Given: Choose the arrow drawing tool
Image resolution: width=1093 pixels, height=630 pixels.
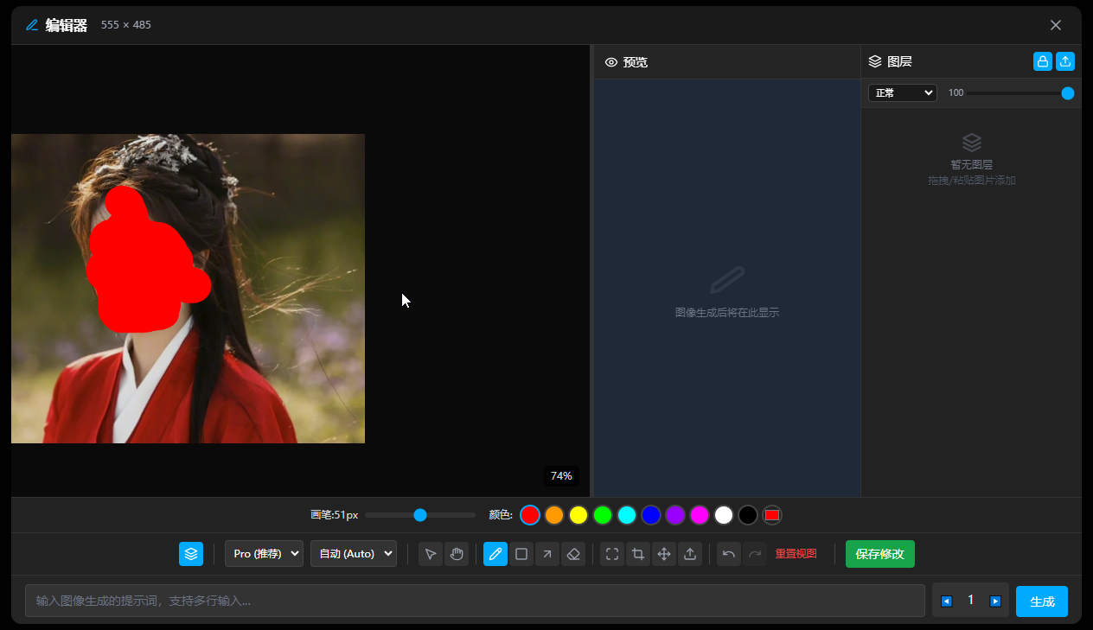Looking at the screenshot, I should click(546, 554).
